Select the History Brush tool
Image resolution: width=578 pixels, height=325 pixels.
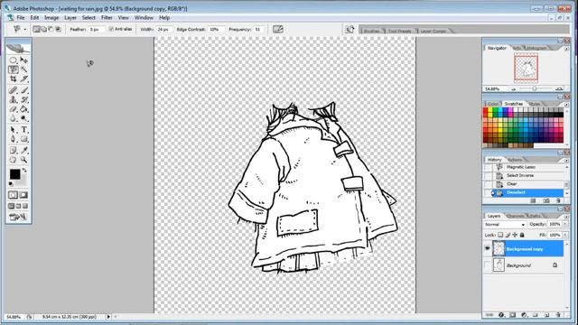[24, 99]
